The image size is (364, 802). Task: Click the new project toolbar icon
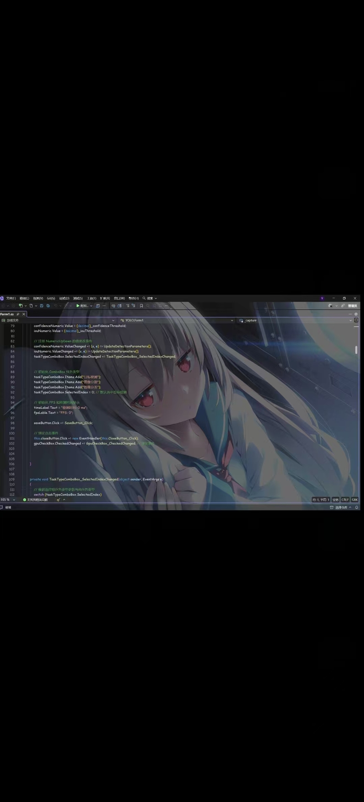click(20, 306)
